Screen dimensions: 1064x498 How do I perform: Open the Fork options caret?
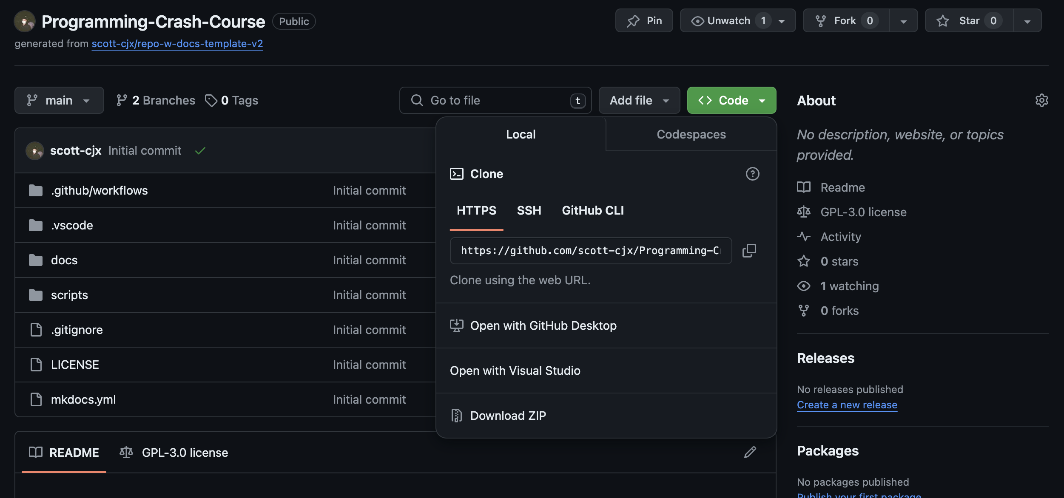click(x=903, y=20)
